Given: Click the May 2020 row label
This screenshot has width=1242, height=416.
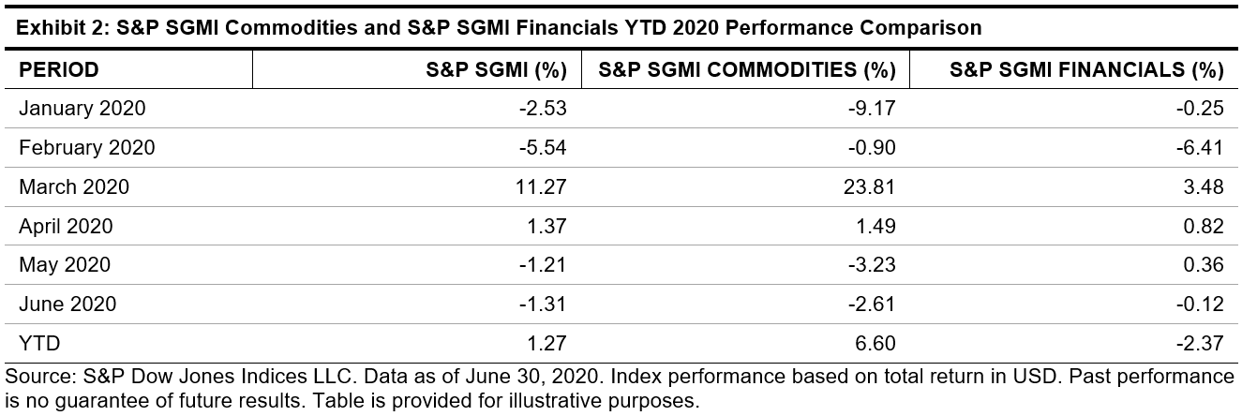Looking at the screenshot, I should pyautogui.click(x=65, y=265).
